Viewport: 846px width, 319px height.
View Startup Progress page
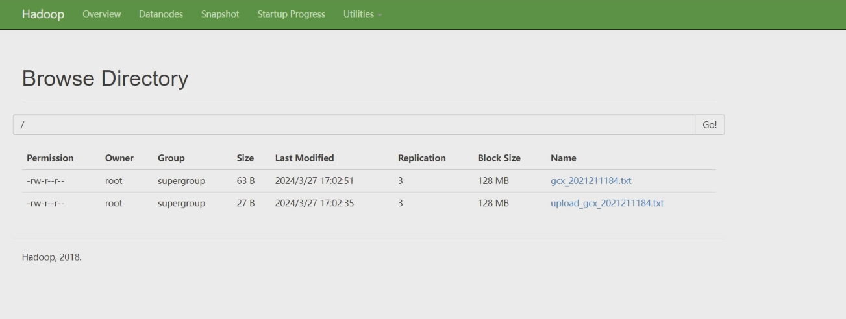point(292,14)
